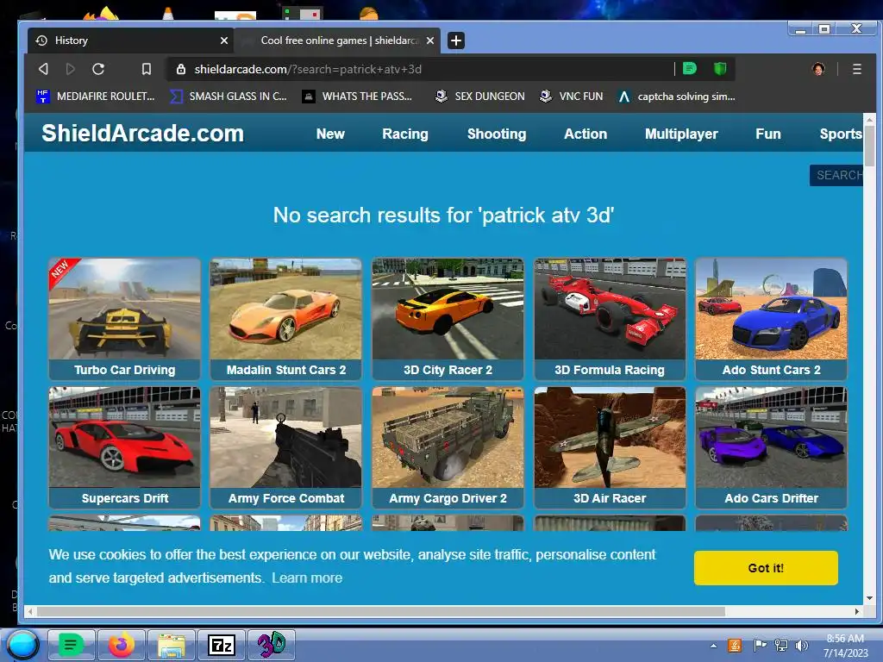Open the Sports games category
This screenshot has width=883, height=662.
[840, 134]
